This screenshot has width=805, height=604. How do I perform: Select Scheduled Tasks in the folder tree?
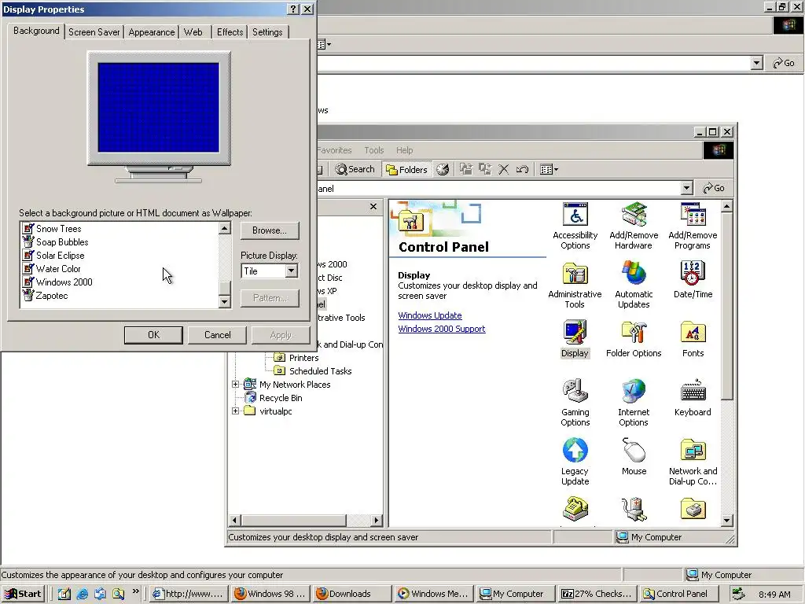[320, 371]
